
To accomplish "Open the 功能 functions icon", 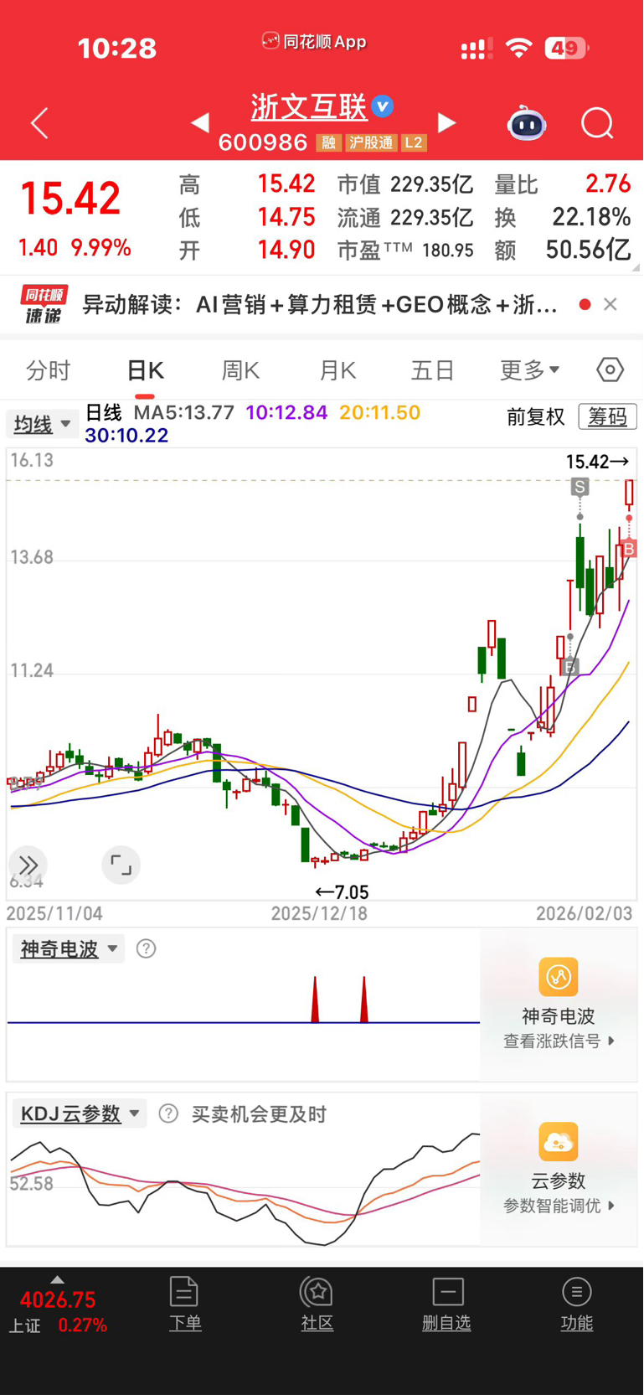I will 577,1291.
